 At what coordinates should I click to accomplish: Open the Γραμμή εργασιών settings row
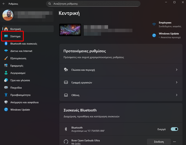120,83
